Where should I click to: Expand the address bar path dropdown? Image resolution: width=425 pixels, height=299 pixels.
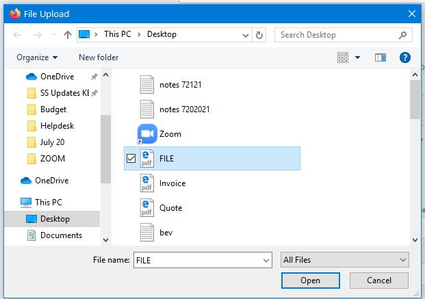pyautogui.click(x=245, y=36)
